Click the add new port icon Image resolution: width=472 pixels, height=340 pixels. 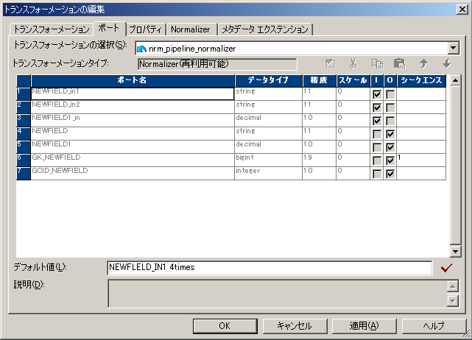331,64
